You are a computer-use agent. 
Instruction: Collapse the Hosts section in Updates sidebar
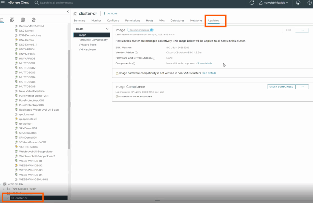[x=107, y=29]
